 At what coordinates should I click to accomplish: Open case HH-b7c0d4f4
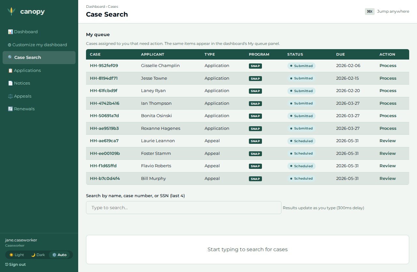pyautogui.click(x=105, y=179)
